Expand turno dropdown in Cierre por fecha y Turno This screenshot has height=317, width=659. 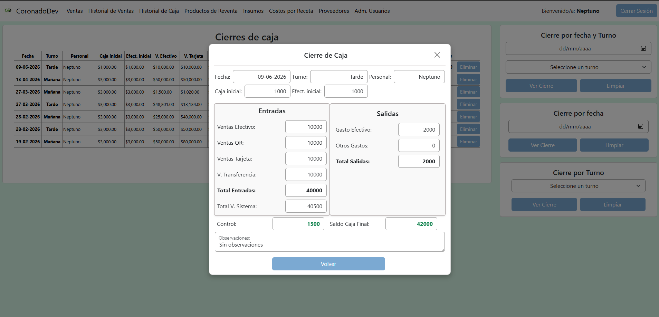coord(579,67)
